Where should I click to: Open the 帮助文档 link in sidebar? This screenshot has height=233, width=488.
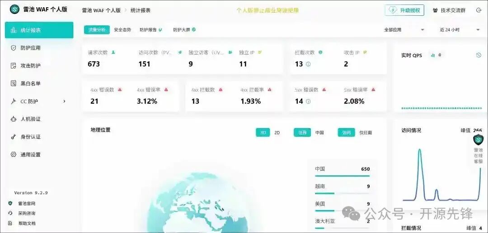point(27,223)
